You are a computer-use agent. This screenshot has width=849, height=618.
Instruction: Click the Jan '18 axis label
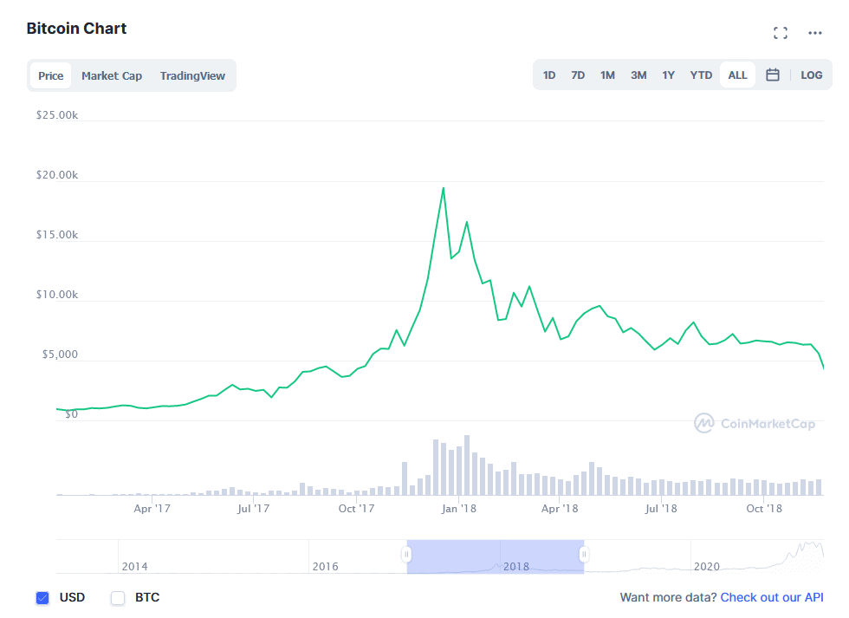click(x=458, y=509)
